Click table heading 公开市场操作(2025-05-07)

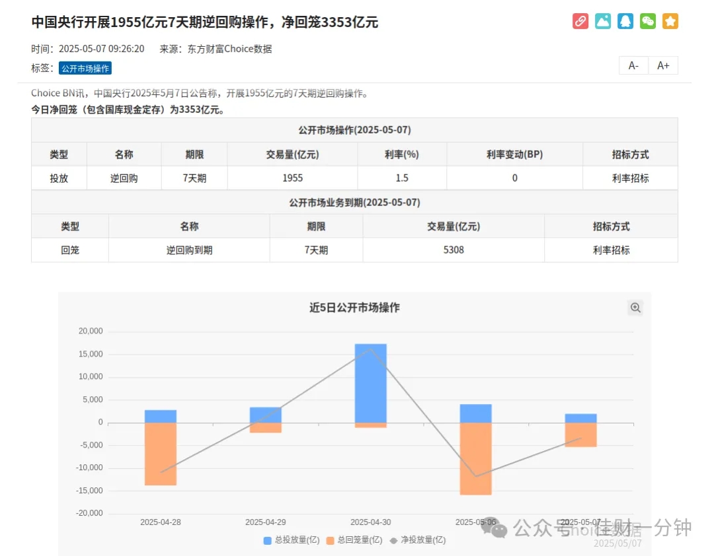click(354, 130)
